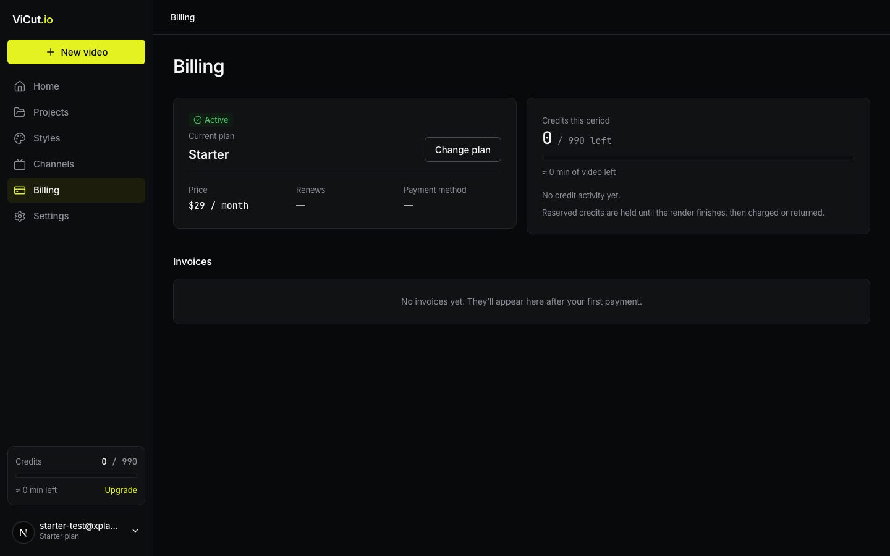
Task: Click the Active status badge text
Action: pyautogui.click(x=216, y=120)
